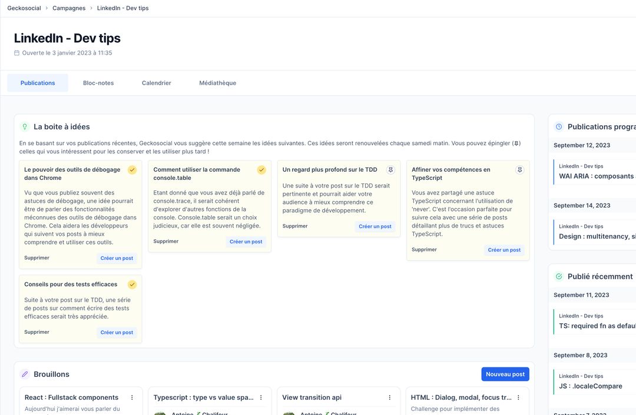Delete the 'Affiner vos compétences en TypeScript' idea
The width and height of the screenshot is (636, 415).
424,250
